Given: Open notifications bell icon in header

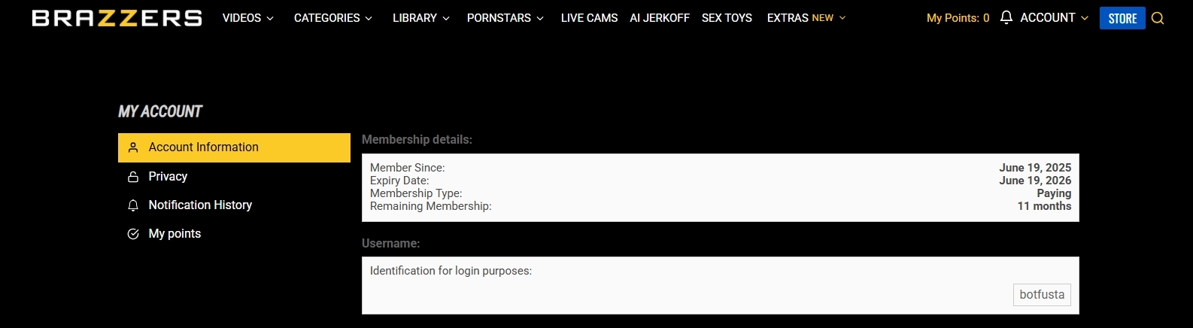Looking at the screenshot, I should 1006,17.
